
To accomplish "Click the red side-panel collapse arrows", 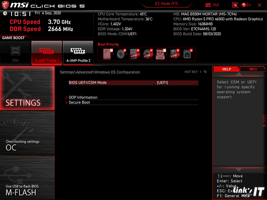I will (264, 126).
